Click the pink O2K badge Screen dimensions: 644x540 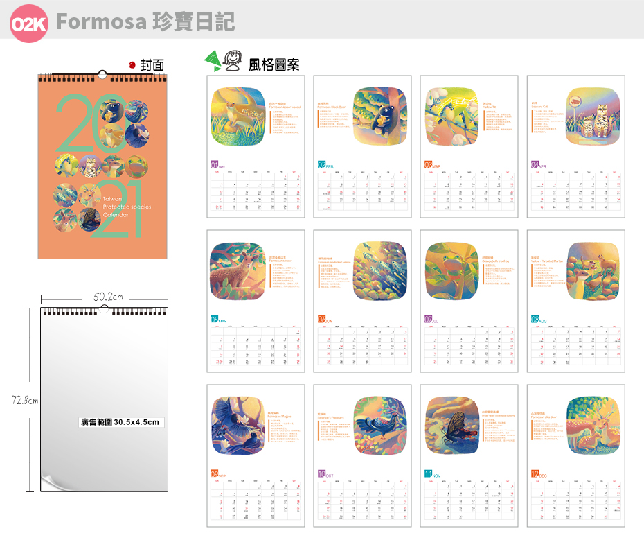point(29,24)
